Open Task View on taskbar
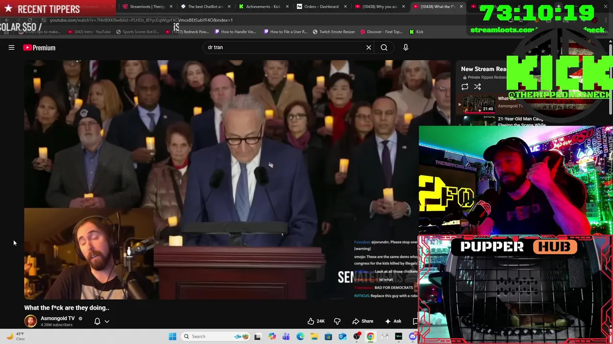 pos(258,336)
